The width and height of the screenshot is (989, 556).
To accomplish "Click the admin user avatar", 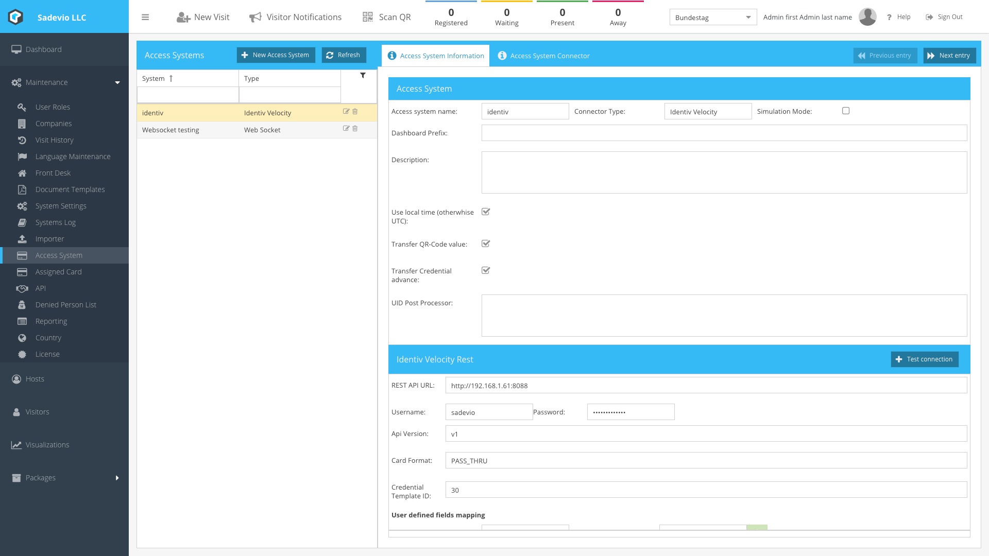I will (x=867, y=17).
